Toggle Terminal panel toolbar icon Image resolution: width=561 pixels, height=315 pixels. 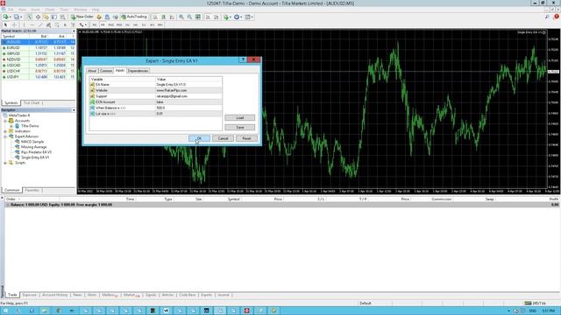[x=54, y=17]
